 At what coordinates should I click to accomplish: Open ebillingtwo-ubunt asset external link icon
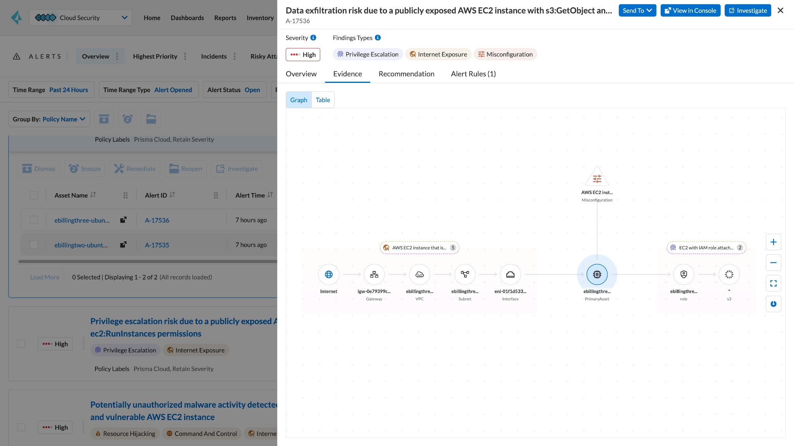(x=123, y=245)
